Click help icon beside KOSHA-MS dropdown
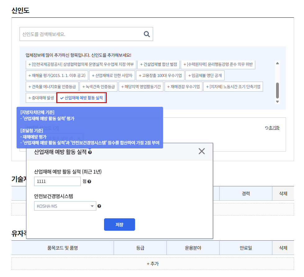 coord(99,206)
